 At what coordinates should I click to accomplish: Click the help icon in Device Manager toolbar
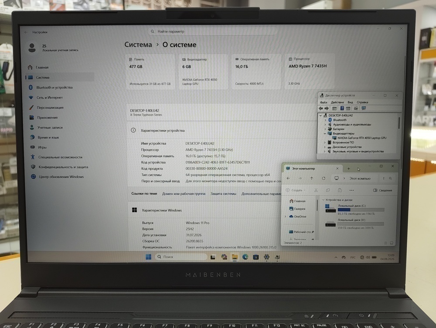point(342,108)
